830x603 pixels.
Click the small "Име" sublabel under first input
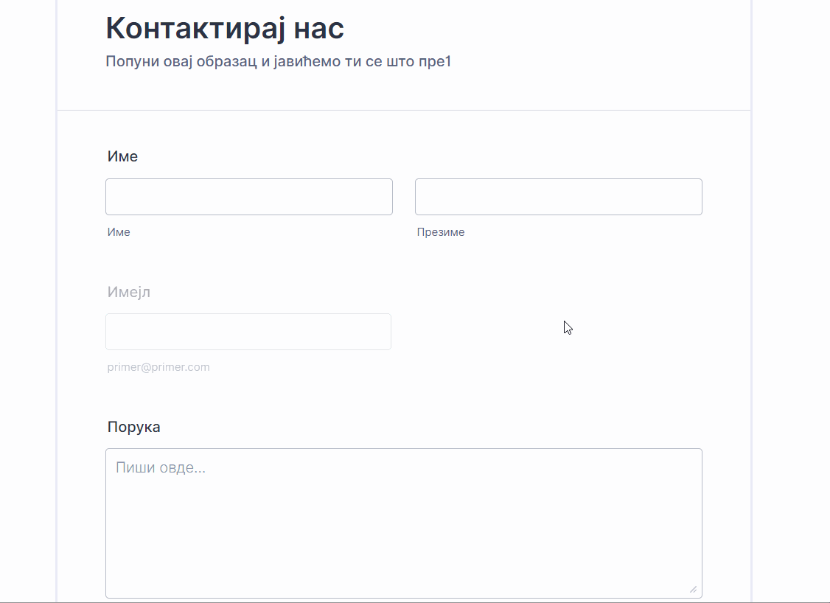119,232
